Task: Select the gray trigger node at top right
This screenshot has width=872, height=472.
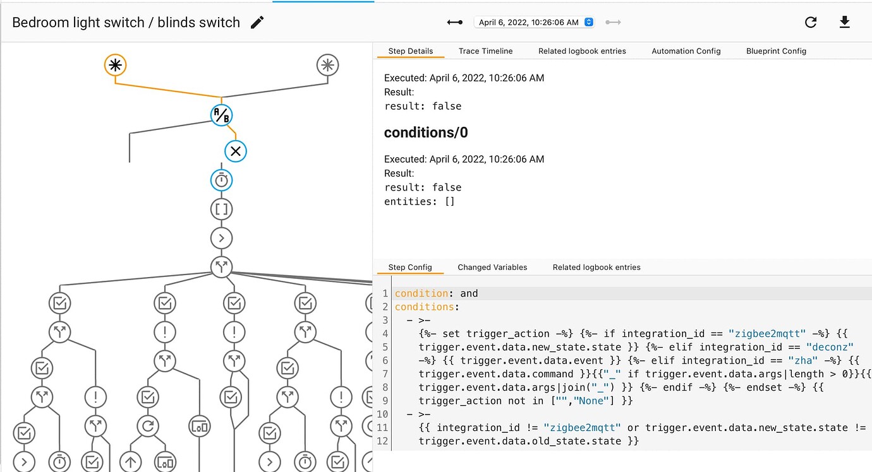Action: [327, 65]
